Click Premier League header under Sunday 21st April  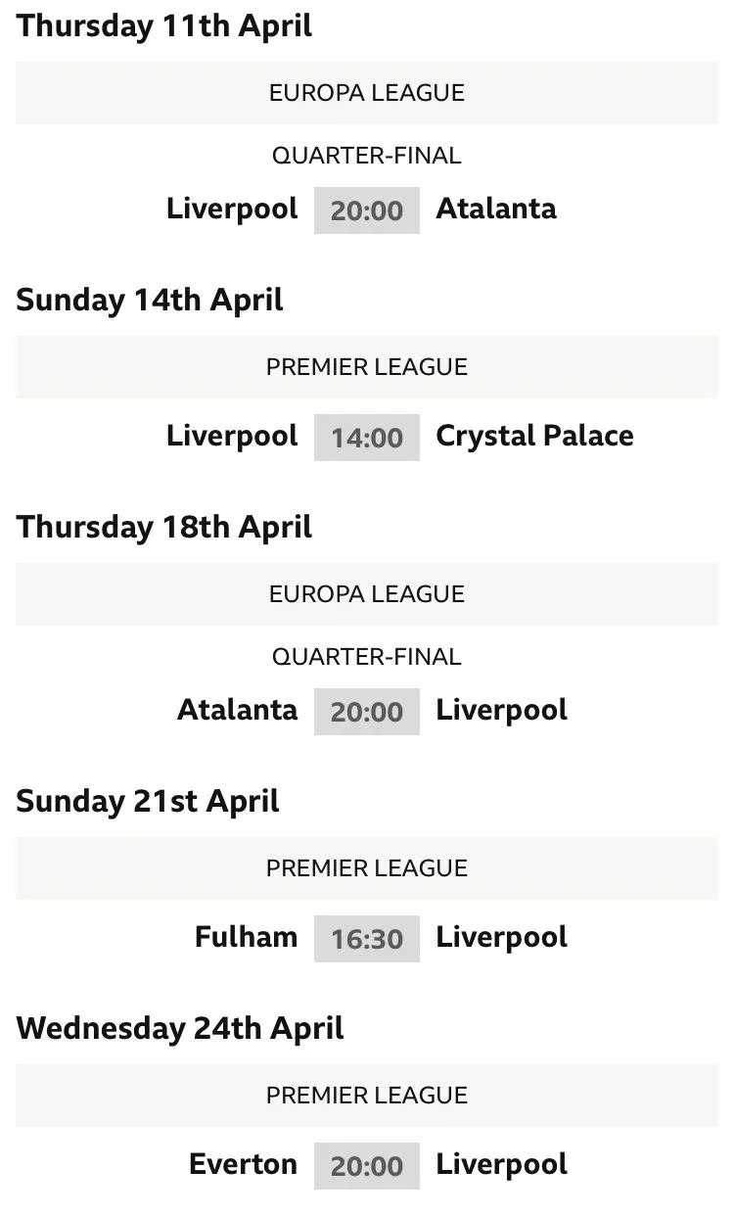(367, 868)
